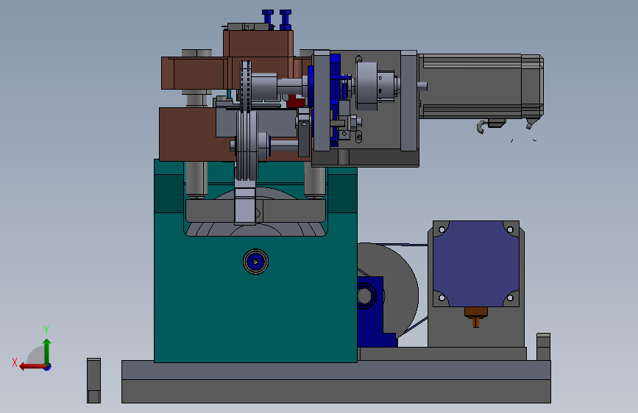Select the brown upper clamp block
Screen dimensions: 638x413
[x=258, y=44]
